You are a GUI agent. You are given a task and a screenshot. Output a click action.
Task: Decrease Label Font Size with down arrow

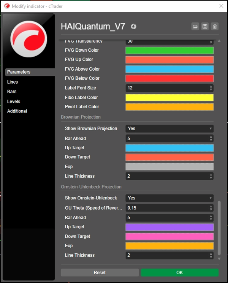(211, 90)
